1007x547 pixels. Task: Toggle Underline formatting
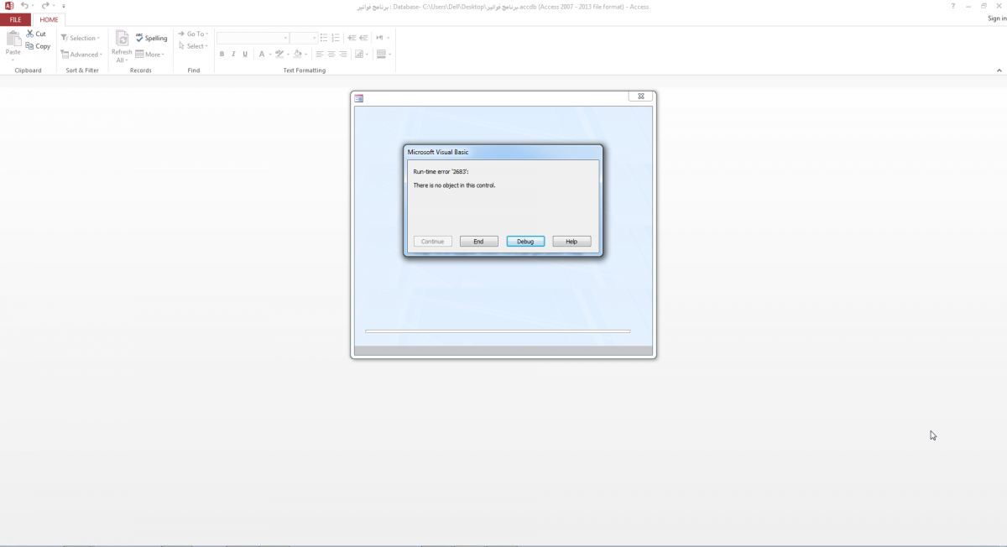[x=245, y=55]
